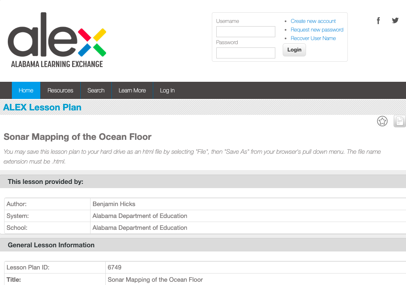Switch to the Home tab
Screen dimensions: 406x285
pyautogui.click(x=26, y=90)
